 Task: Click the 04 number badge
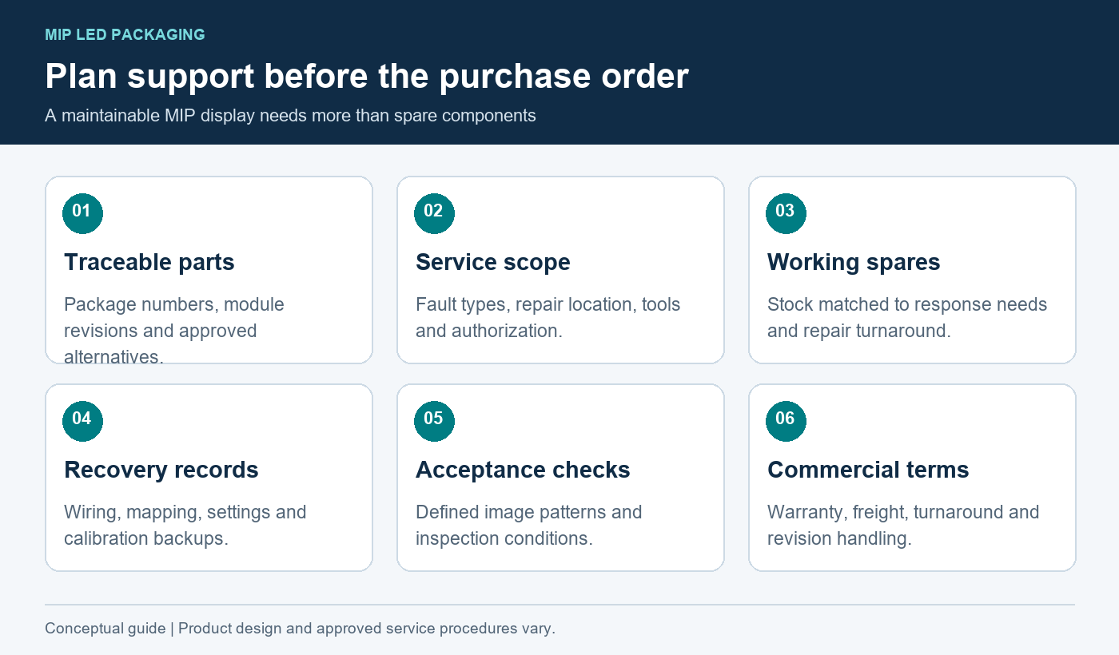click(x=82, y=421)
